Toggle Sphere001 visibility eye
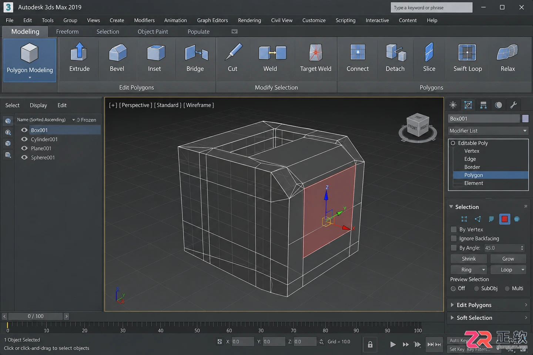Screen dimensions: 533x355 [x=24, y=158]
